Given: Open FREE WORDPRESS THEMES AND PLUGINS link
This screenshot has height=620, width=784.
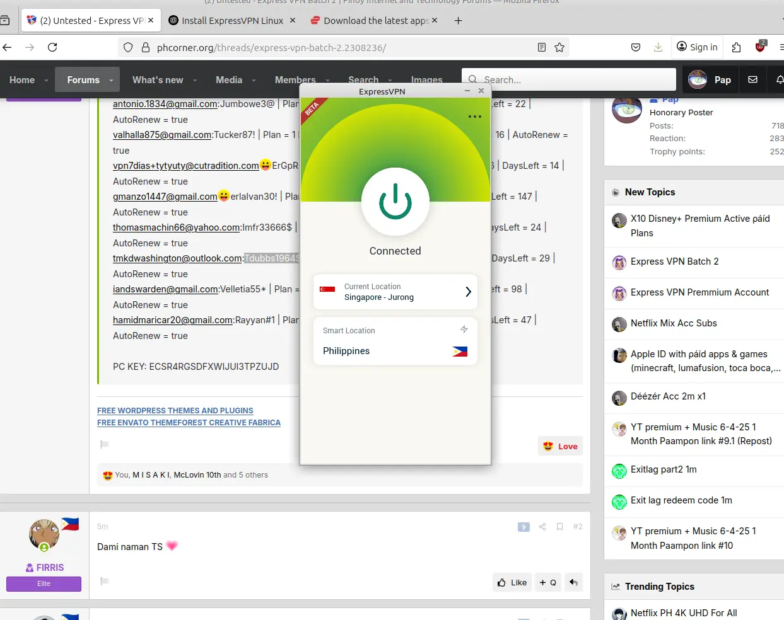Looking at the screenshot, I should tap(175, 410).
